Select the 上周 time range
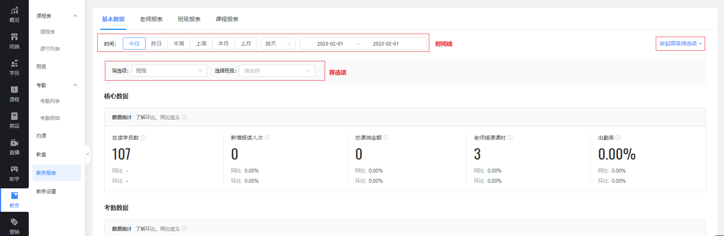This screenshot has height=236, width=724. (x=201, y=43)
